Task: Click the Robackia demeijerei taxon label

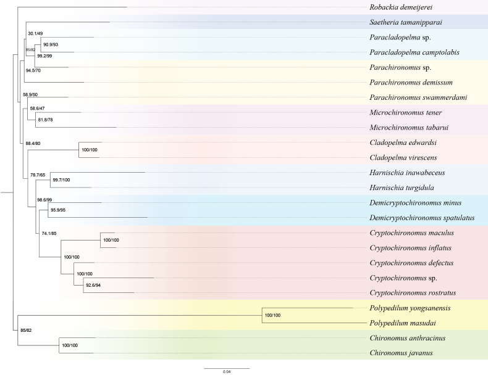Action: click(x=401, y=7)
